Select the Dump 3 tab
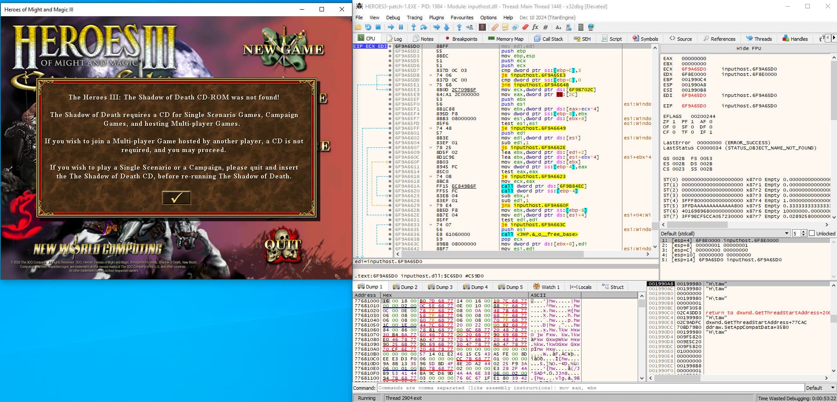Screen dimensions: 837x402 (x=440, y=287)
